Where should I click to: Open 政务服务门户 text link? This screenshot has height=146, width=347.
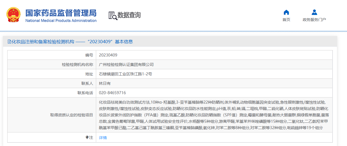click(x=314, y=20)
